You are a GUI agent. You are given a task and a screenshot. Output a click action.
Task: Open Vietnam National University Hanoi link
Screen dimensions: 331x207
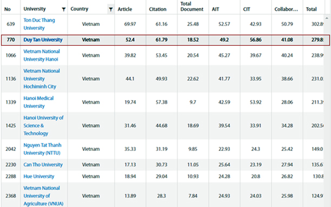(42, 56)
